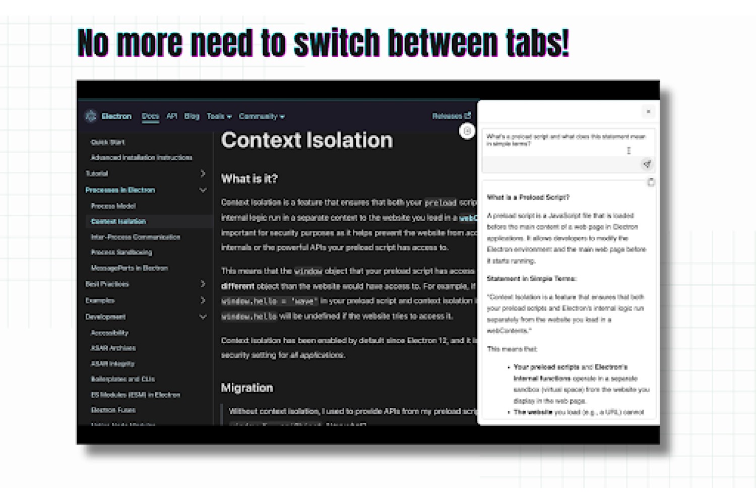Open the Releases external link

coord(452,116)
